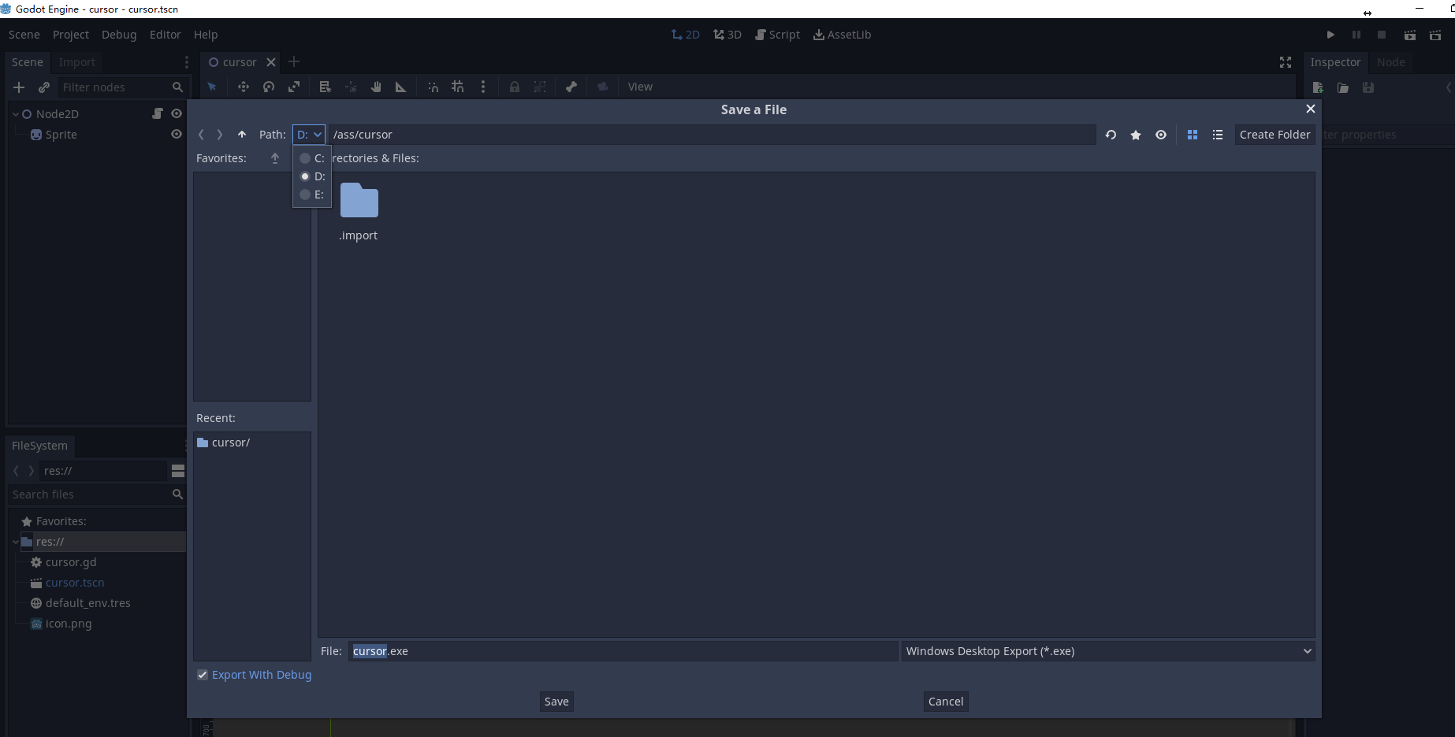Switch to the Script workspace

pos(777,35)
